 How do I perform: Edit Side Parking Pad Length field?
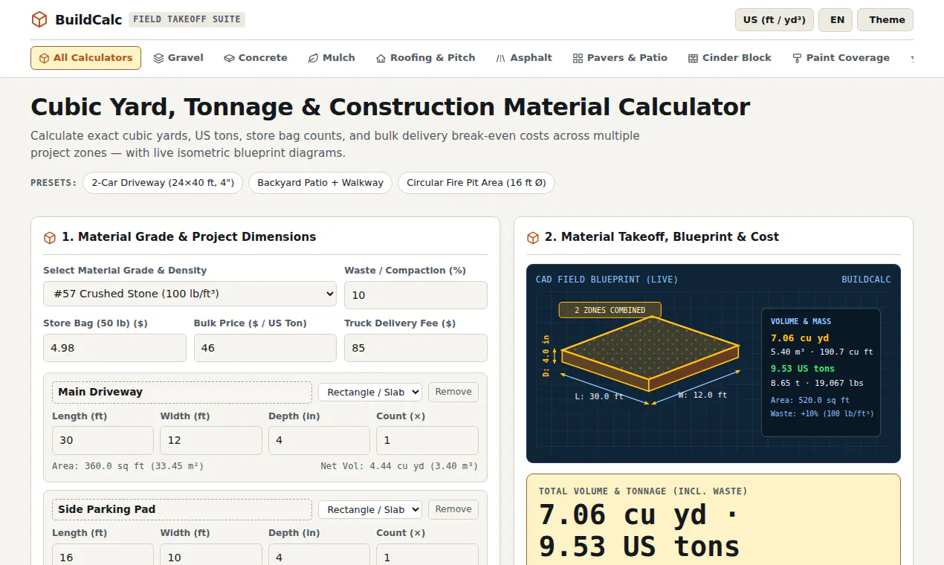103,555
